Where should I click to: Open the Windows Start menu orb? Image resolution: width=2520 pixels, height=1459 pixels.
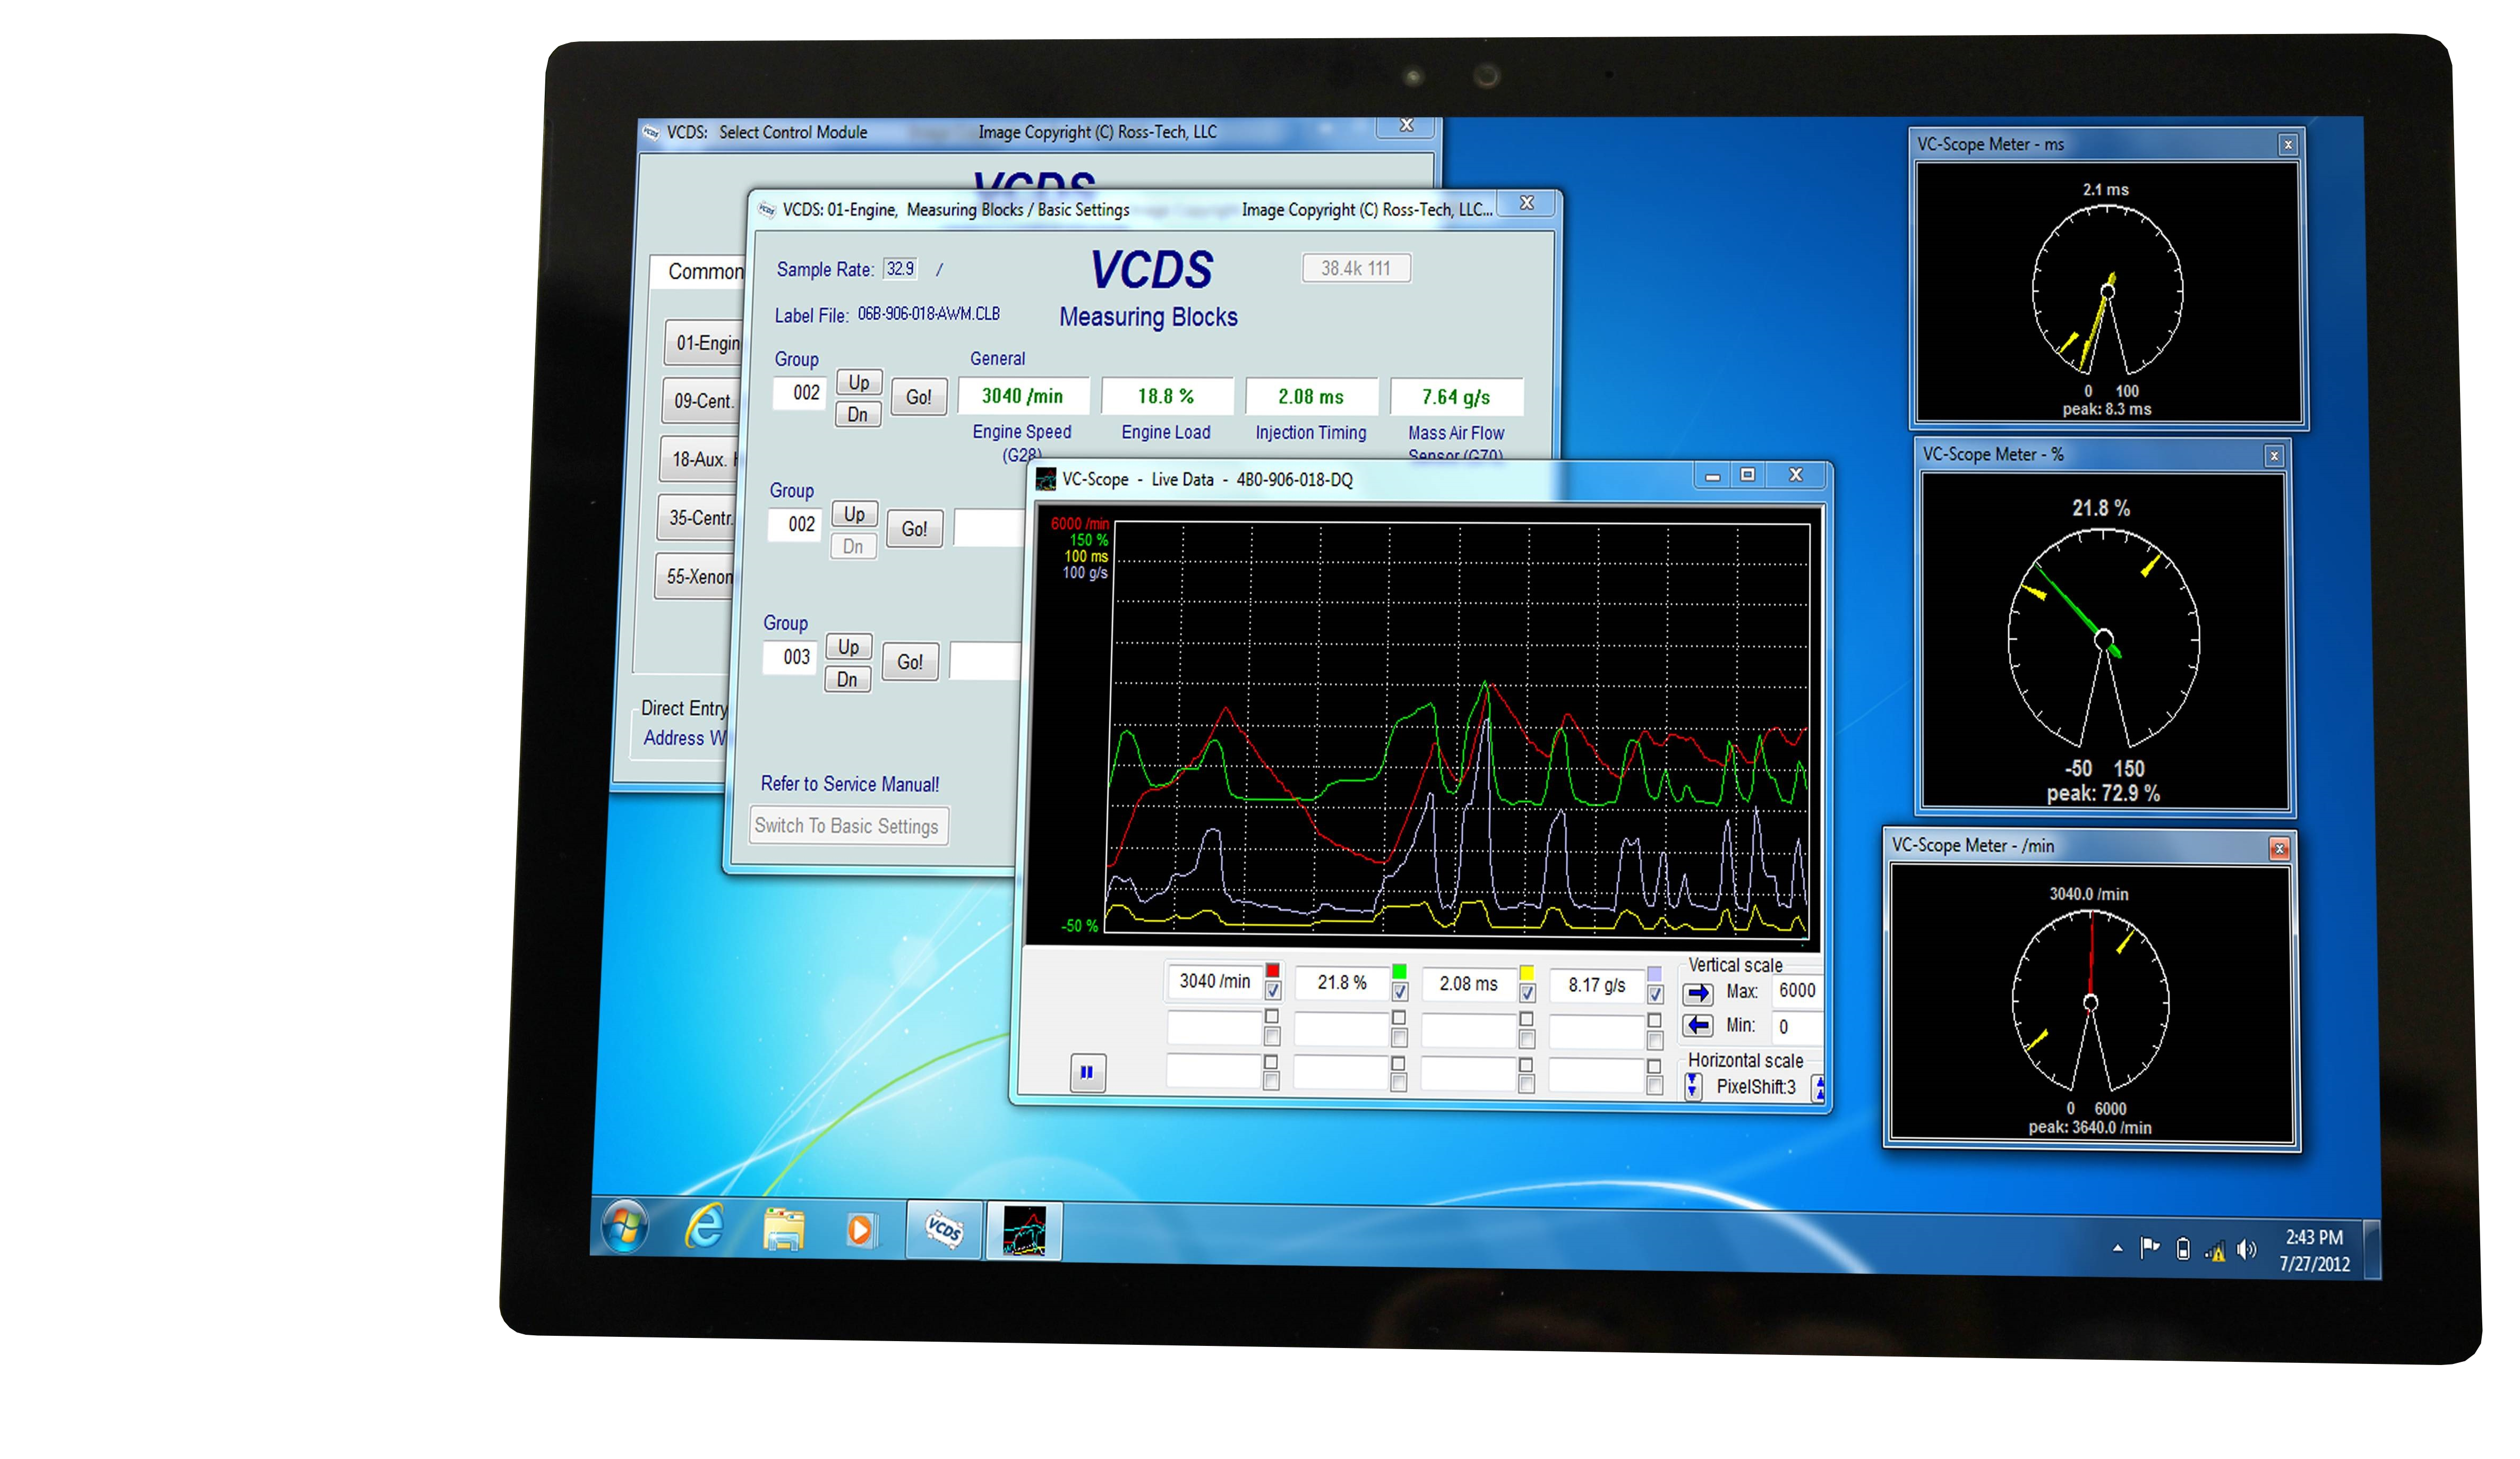(625, 1225)
